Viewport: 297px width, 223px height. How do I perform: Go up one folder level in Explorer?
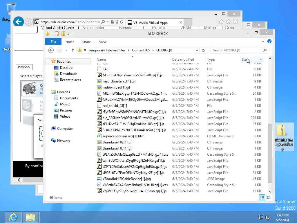click(x=73, y=50)
